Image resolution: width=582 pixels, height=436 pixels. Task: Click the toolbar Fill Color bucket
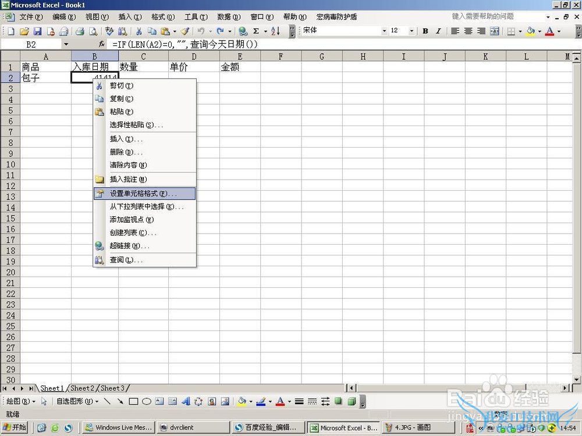point(531,31)
